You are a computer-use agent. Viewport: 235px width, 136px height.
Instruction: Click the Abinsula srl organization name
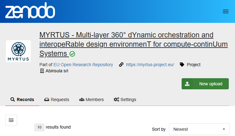pos(57,71)
